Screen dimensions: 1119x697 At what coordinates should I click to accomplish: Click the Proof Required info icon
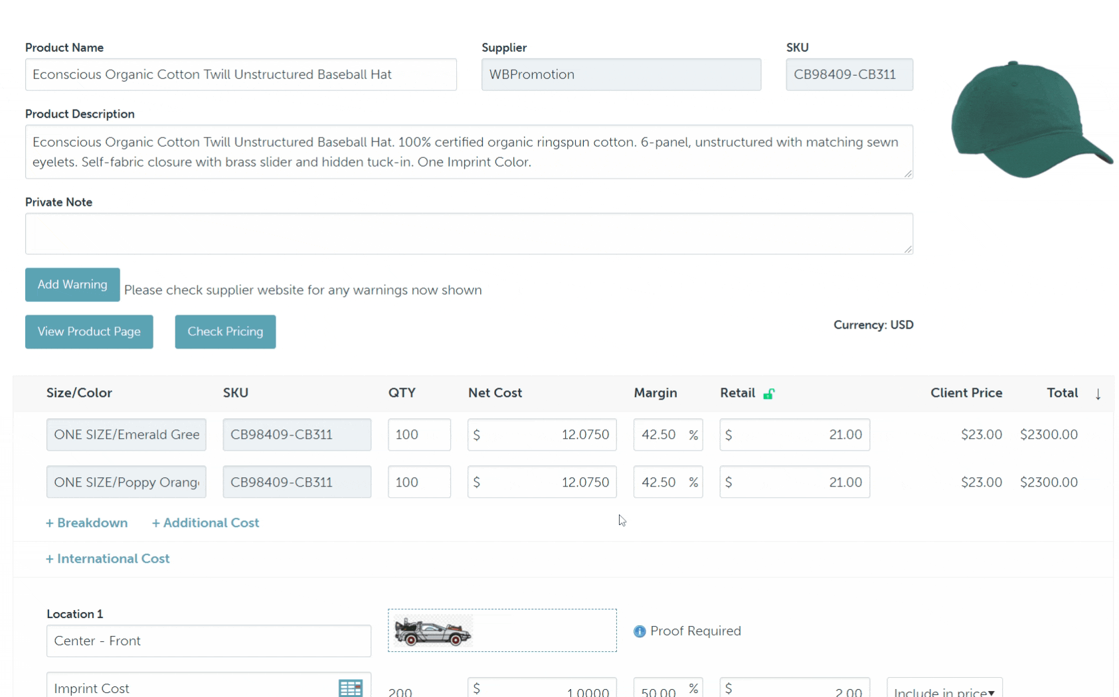point(639,631)
